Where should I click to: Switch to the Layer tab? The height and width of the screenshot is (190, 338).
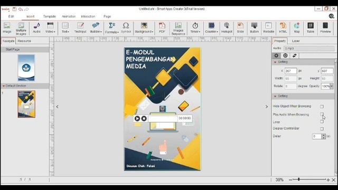(x=296, y=41)
